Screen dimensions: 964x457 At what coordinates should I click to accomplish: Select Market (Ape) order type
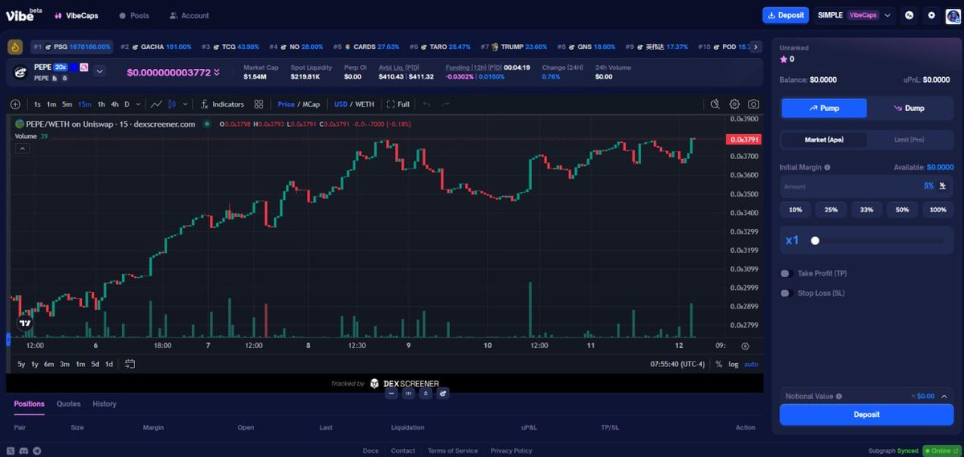[x=824, y=140]
